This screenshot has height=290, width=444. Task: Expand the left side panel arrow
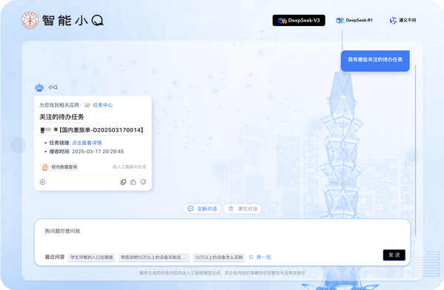[19, 145]
